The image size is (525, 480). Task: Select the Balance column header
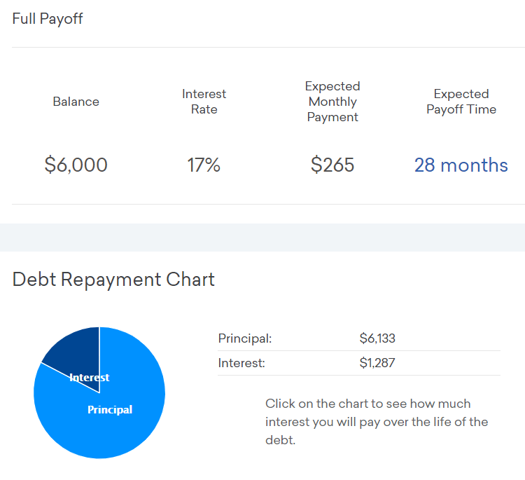coord(76,102)
